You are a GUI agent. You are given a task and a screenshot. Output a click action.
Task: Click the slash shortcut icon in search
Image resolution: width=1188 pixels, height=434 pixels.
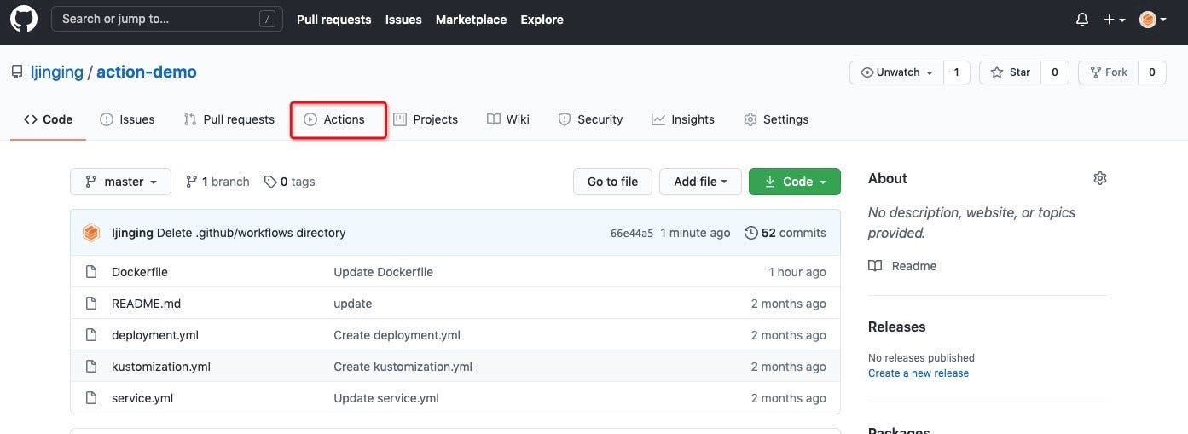pyautogui.click(x=269, y=19)
